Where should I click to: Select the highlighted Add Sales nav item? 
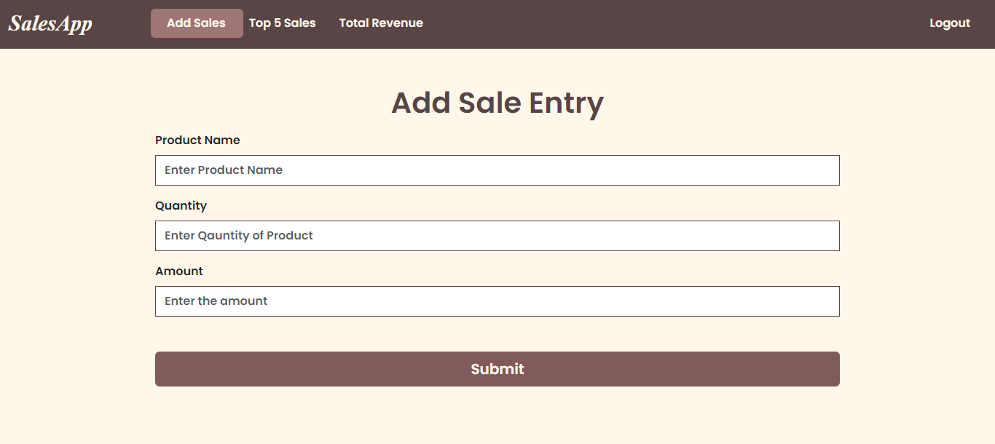(197, 23)
